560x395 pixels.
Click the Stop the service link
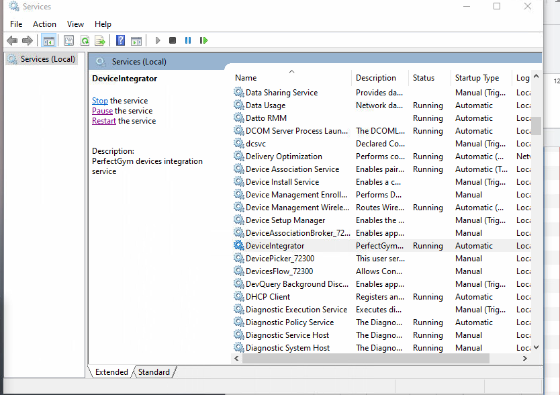99,101
